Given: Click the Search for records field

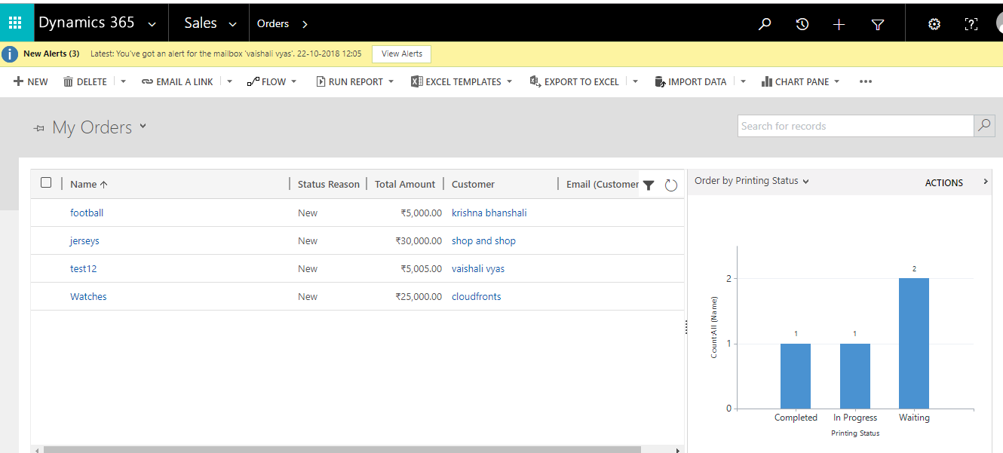Looking at the screenshot, I should pyautogui.click(x=855, y=126).
